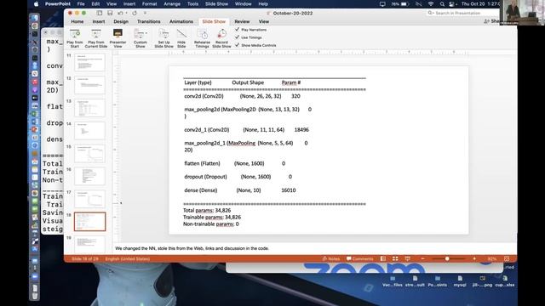Open the Design ribbon tab

(x=121, y=21)
